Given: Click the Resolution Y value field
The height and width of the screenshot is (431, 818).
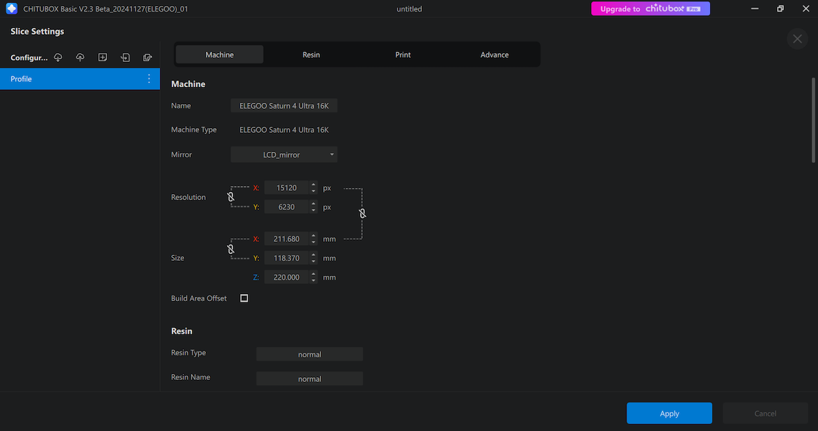Looking at the screenshot, I should coord(286,206).
